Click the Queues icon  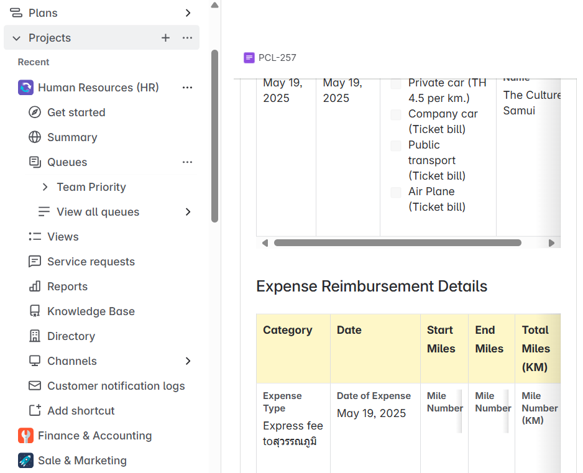click(x=35, y=162)
